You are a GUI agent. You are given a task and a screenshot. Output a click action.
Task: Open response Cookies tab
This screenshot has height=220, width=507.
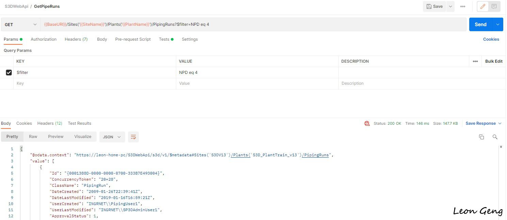point(24,123)
